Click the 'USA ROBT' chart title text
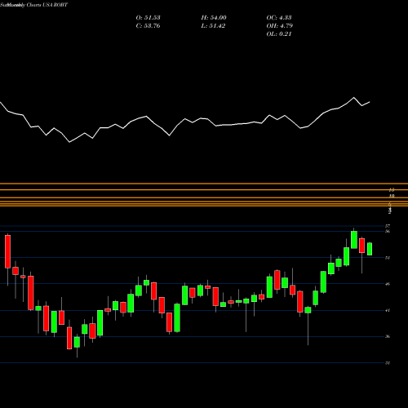 coord(54,5)
